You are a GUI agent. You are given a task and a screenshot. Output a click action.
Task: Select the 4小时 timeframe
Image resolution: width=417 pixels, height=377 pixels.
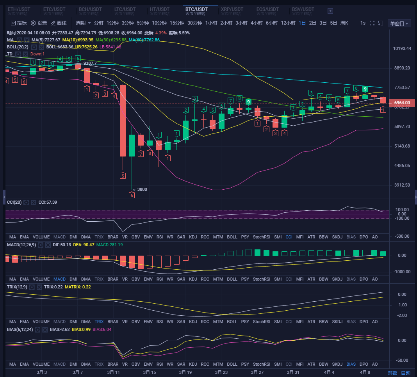[x=257, y=23]
